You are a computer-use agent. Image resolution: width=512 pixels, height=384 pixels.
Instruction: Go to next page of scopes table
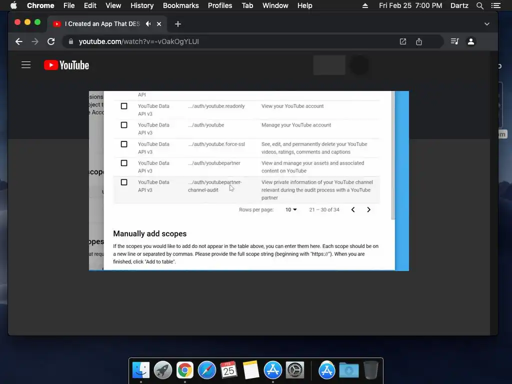(x=368, y=209)
